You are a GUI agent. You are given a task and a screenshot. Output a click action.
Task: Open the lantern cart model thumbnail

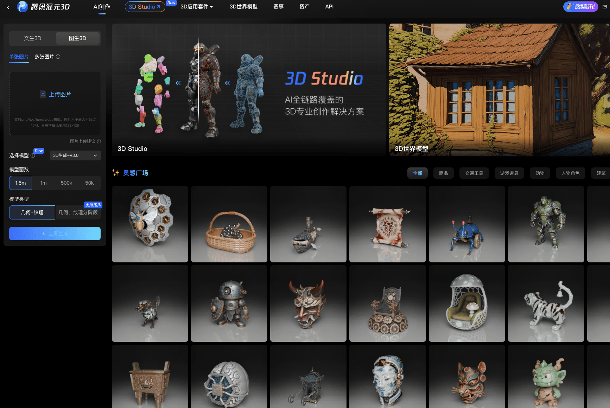(x=309, y=376)
